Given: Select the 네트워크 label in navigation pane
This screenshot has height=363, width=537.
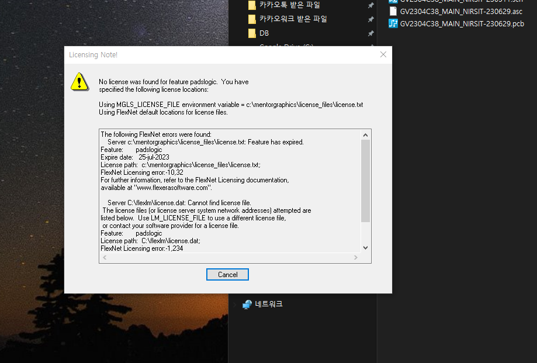Looking at the screenshot, I should (x=269, y=305).
